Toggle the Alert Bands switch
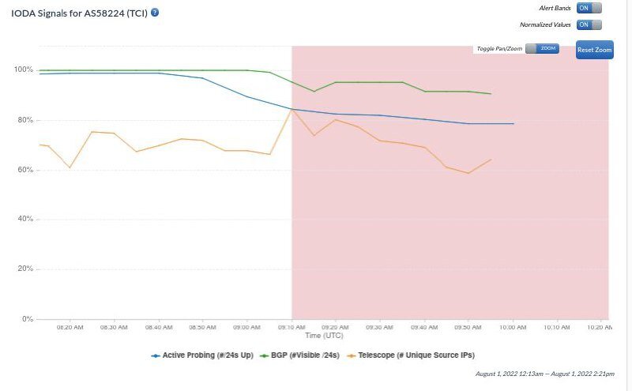Screen dimensions: 632x391 tap(589, 8)
